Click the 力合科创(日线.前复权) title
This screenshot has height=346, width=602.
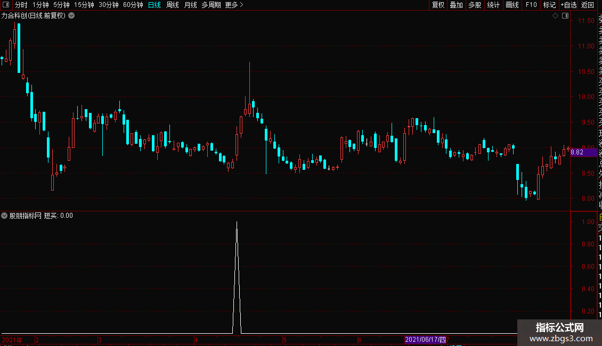pos(34,16)
